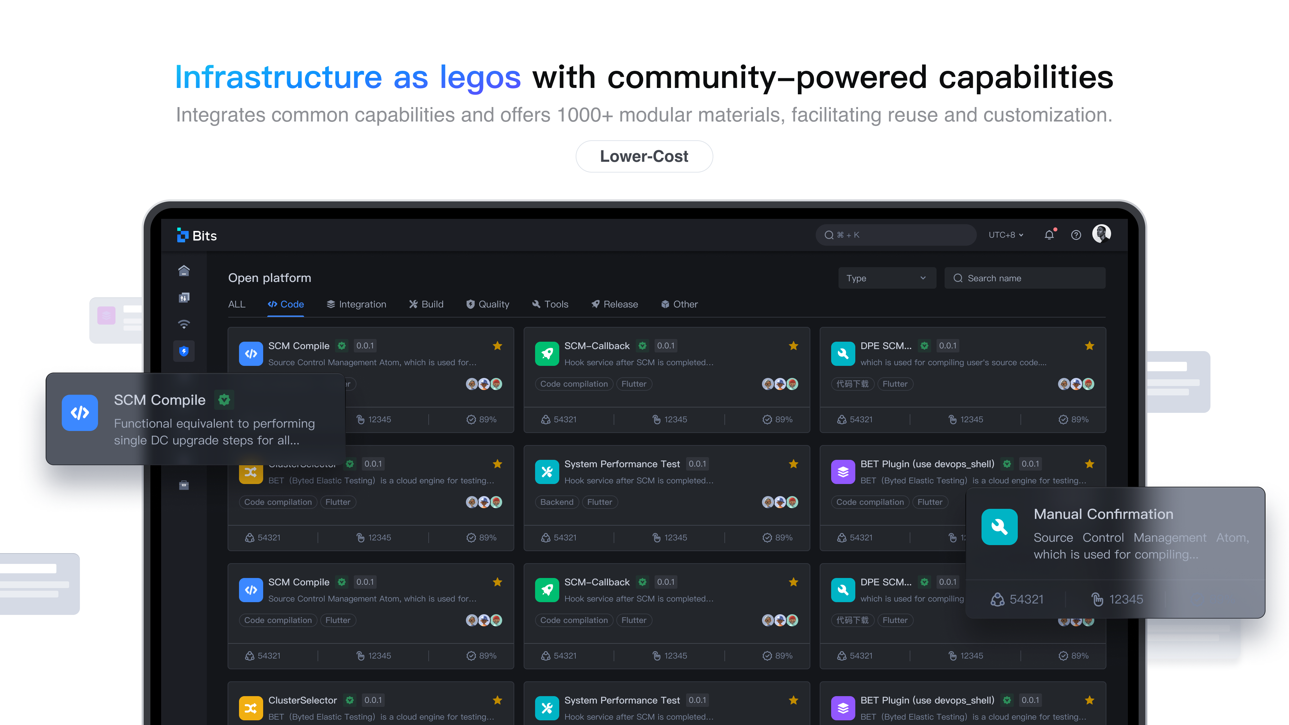Toggle favorite star on third-row SCM Compile card
The width and height of the screenshot is (1289, 725).
pyautogui.click(x=497, y=582)
